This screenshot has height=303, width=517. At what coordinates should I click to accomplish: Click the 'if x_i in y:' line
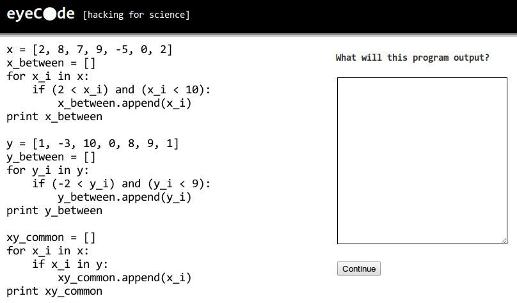[x=70, y=264]
